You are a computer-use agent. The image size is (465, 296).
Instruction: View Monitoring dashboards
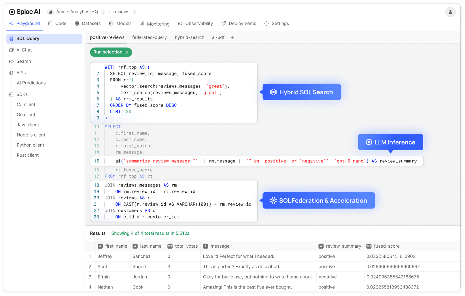click(154, 24)
